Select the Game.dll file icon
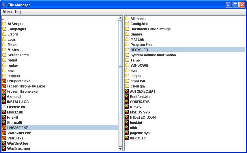The height and width of the screenshot is (153, 247). [4, 97]
